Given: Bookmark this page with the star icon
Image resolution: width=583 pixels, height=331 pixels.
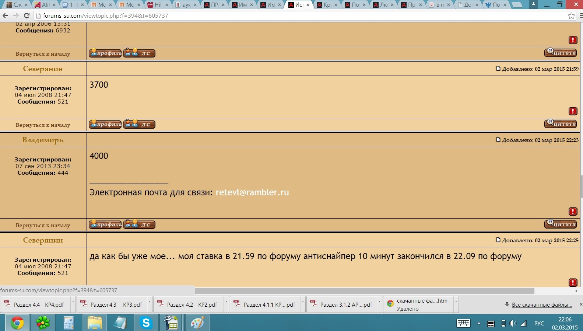Looking at the screenshot, I should [571, 15].
